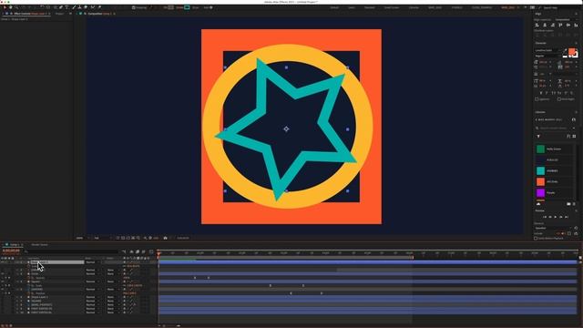
Task: Toggle Motion Blur switch in timeline header
Action: pyautogui.click(x=144, y=251)
